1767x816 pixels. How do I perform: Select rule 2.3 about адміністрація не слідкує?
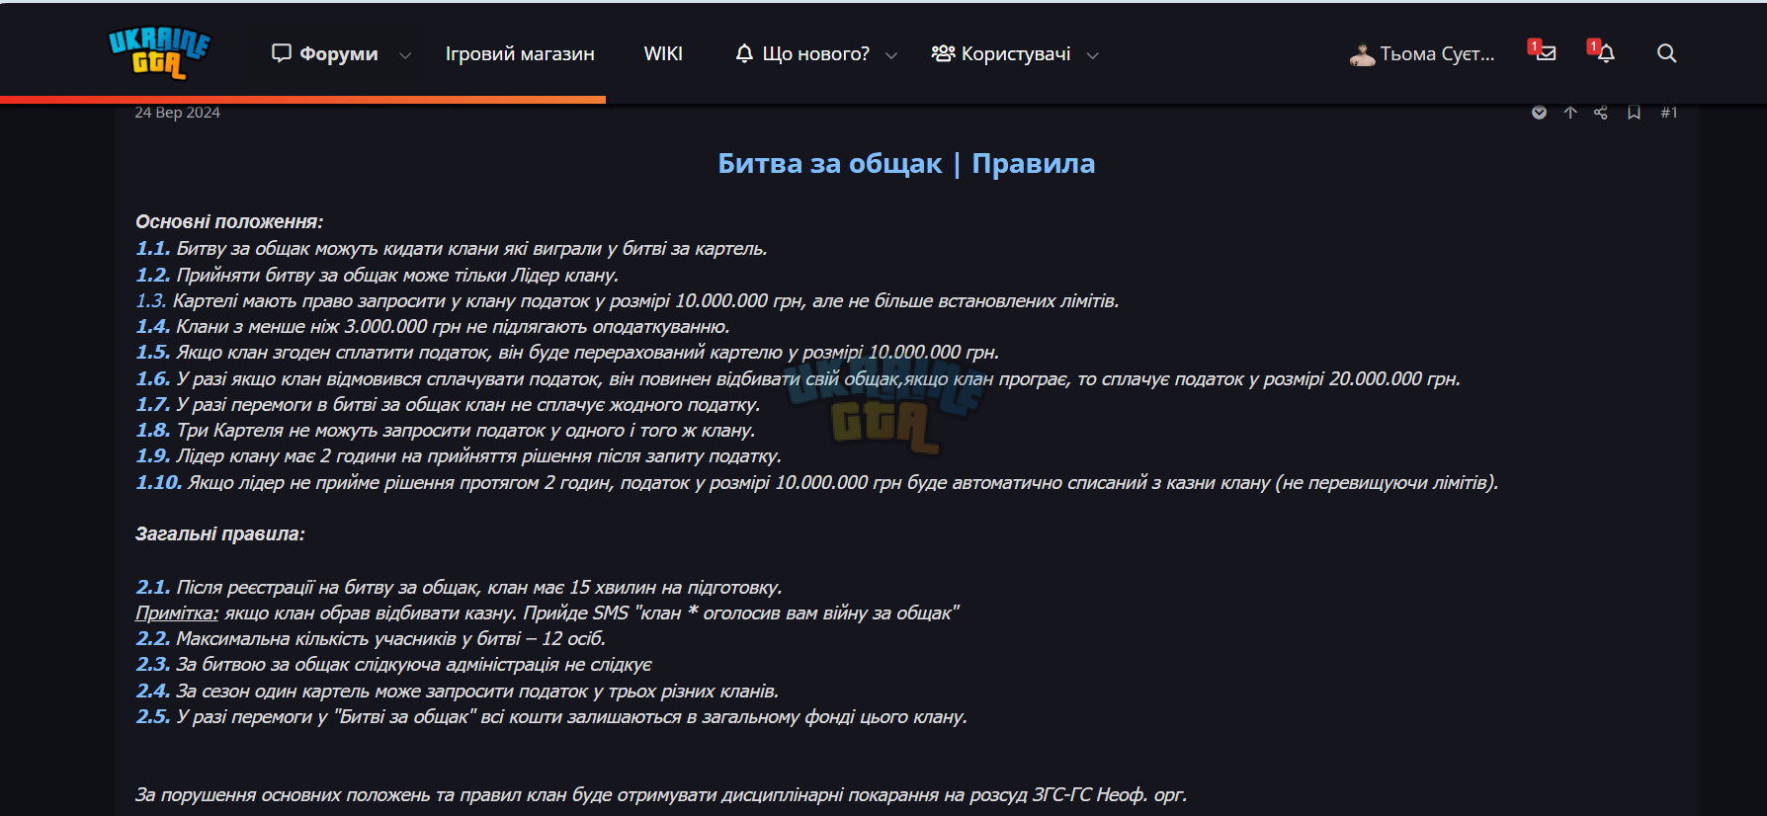(x=393, y=665)
